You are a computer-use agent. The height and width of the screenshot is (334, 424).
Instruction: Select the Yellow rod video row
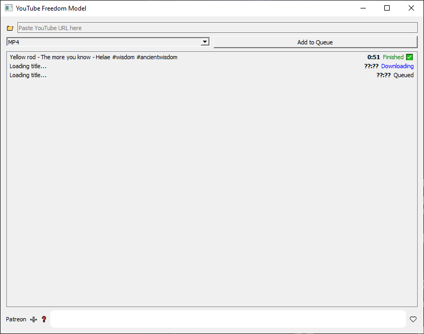(x=211, y=57)
